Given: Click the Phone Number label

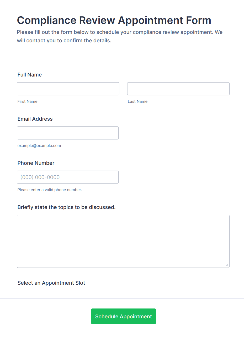Looking at the screenshot, I should tap(36, 163).
